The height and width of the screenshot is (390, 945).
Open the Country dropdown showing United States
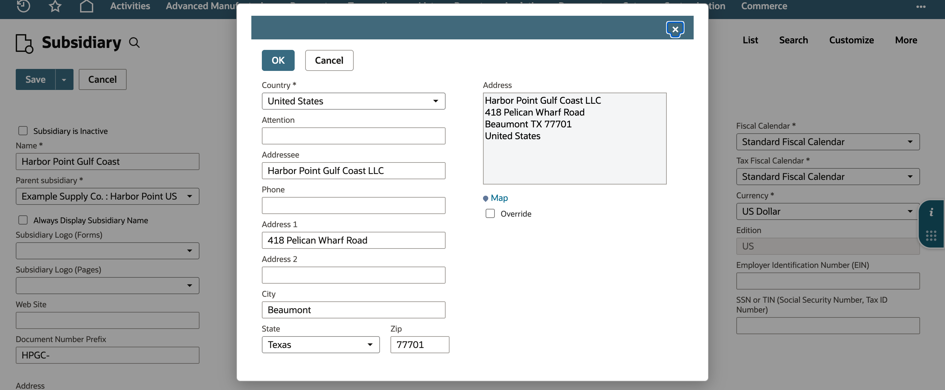(353, 101)
